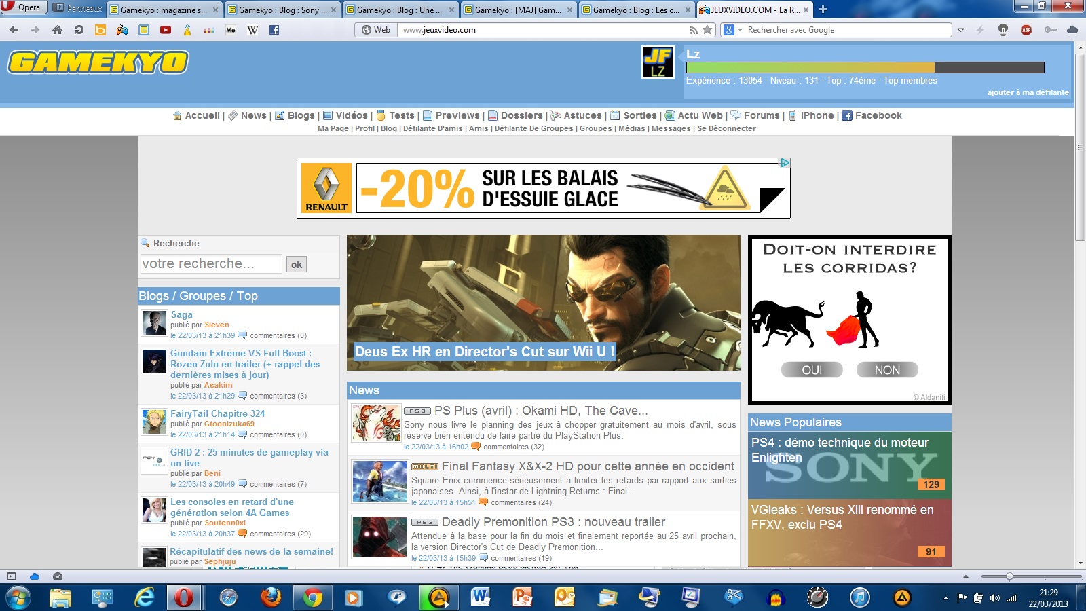Open Microsoft Word from the taskbar
1086x611 pixels.
[x=481, y=597]
